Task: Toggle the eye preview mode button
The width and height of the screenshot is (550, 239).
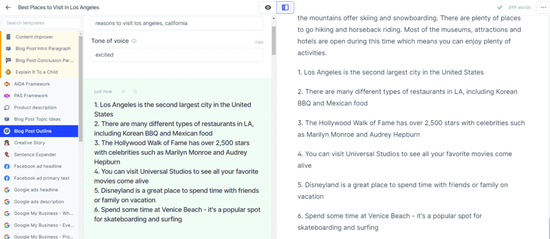Action: click(268, 8)
